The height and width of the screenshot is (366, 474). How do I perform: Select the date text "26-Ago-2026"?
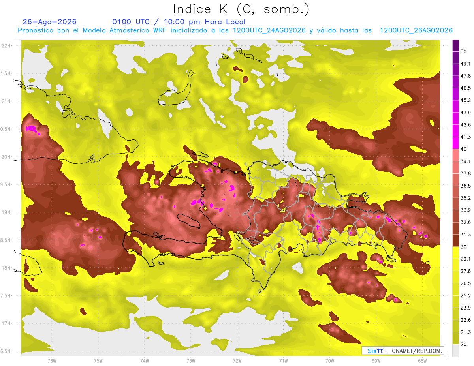point(50,22)
